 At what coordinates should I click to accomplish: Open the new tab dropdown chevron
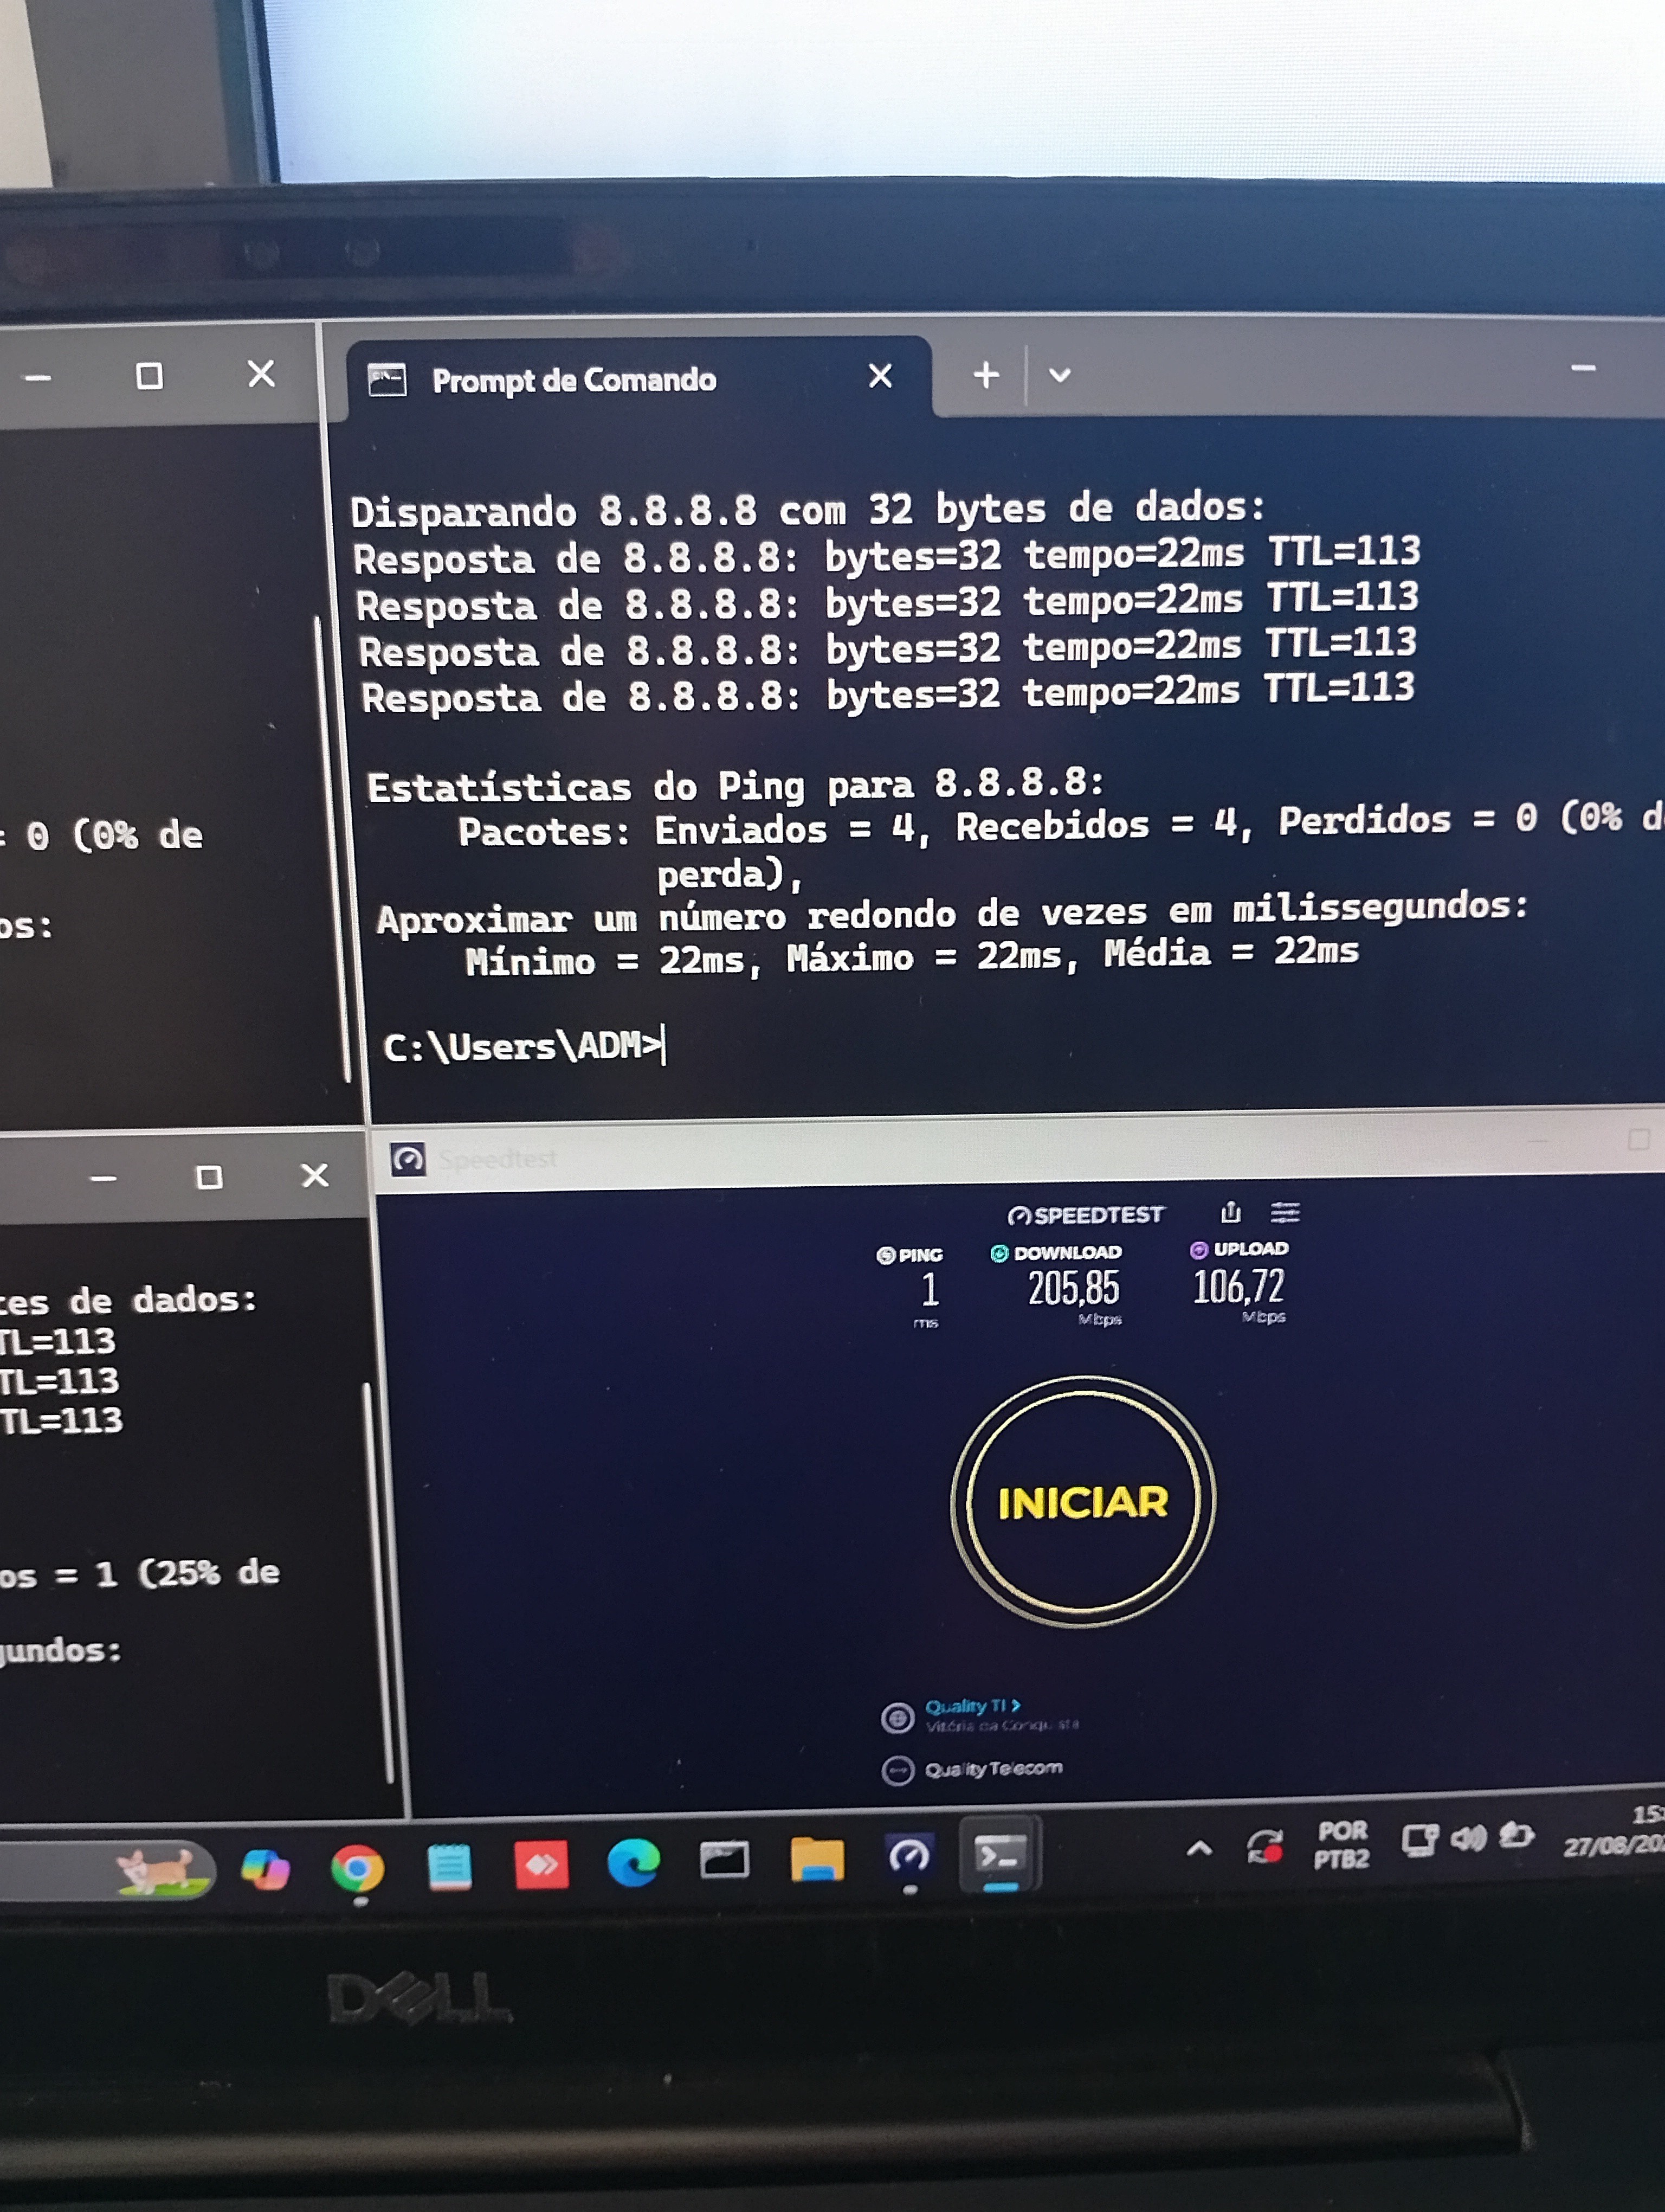coord(1060,375)
